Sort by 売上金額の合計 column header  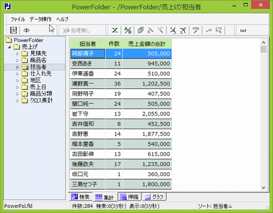click(x=147, y=44)
